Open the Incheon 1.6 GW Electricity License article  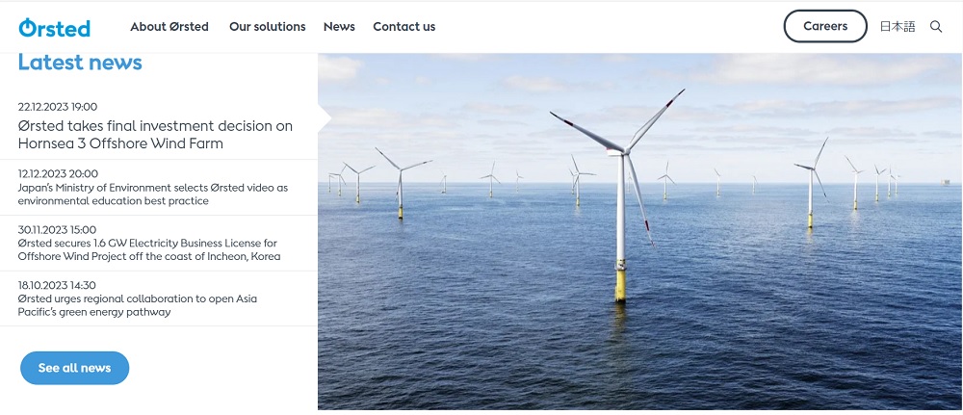pos(147,249)
